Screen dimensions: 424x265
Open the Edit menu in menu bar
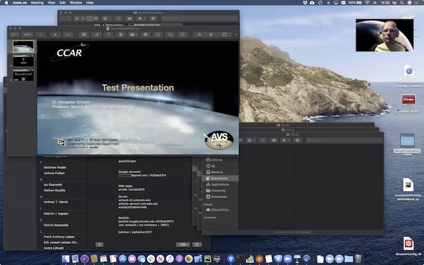click(62, 3)
